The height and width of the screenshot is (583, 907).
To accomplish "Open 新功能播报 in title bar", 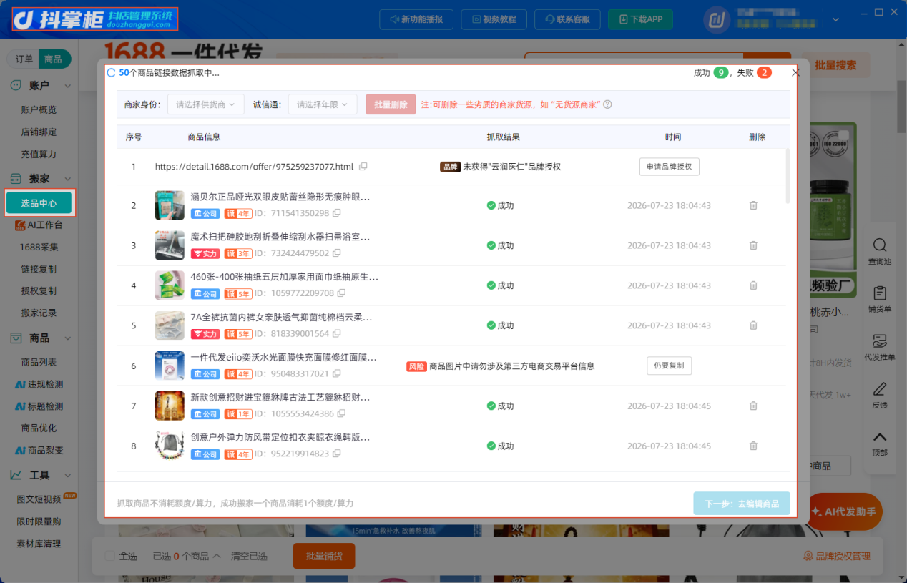I will pyautogui.click(x=416, y=19).
